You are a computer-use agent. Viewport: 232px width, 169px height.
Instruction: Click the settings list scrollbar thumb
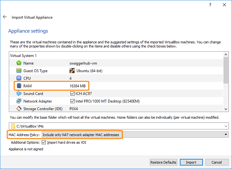(226, 70)
